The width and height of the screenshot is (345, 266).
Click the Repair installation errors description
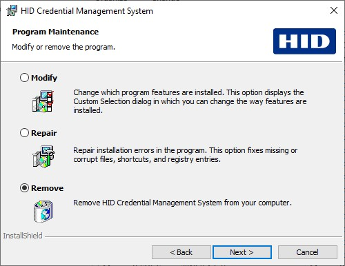(186, 154)
